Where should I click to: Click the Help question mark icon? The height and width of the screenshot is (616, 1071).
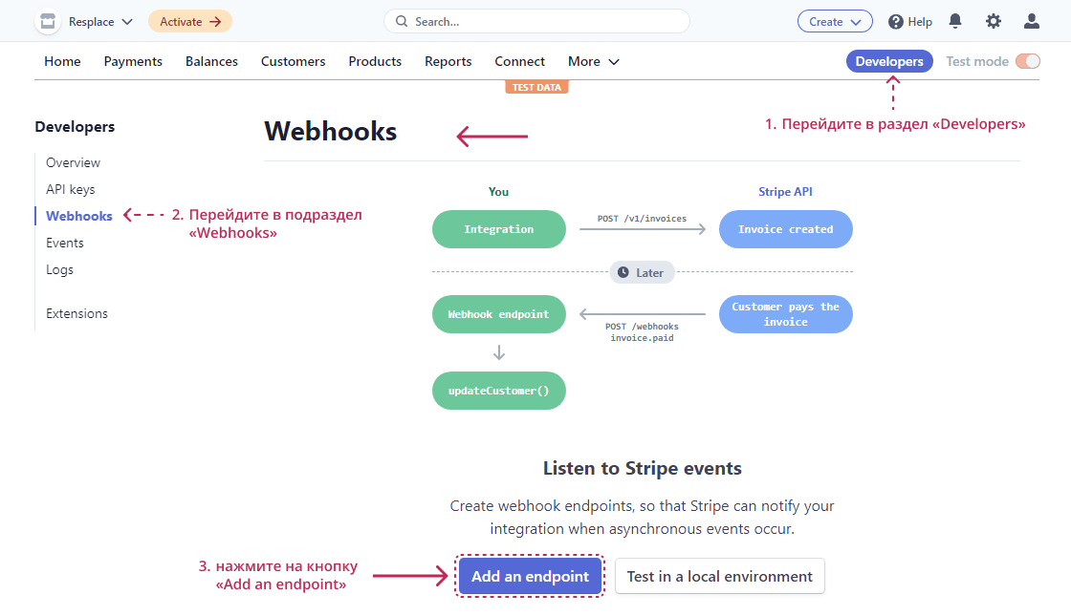(x=896, y=21)
